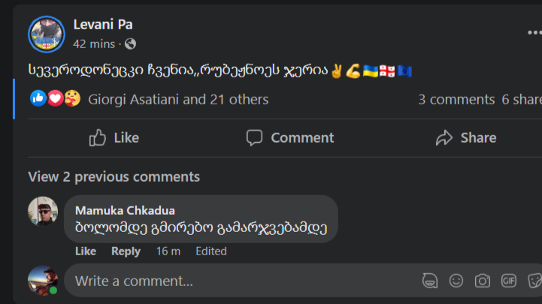Add a GIF to the comment
This screenshot has height=304, width=542.
pos(509,281)
